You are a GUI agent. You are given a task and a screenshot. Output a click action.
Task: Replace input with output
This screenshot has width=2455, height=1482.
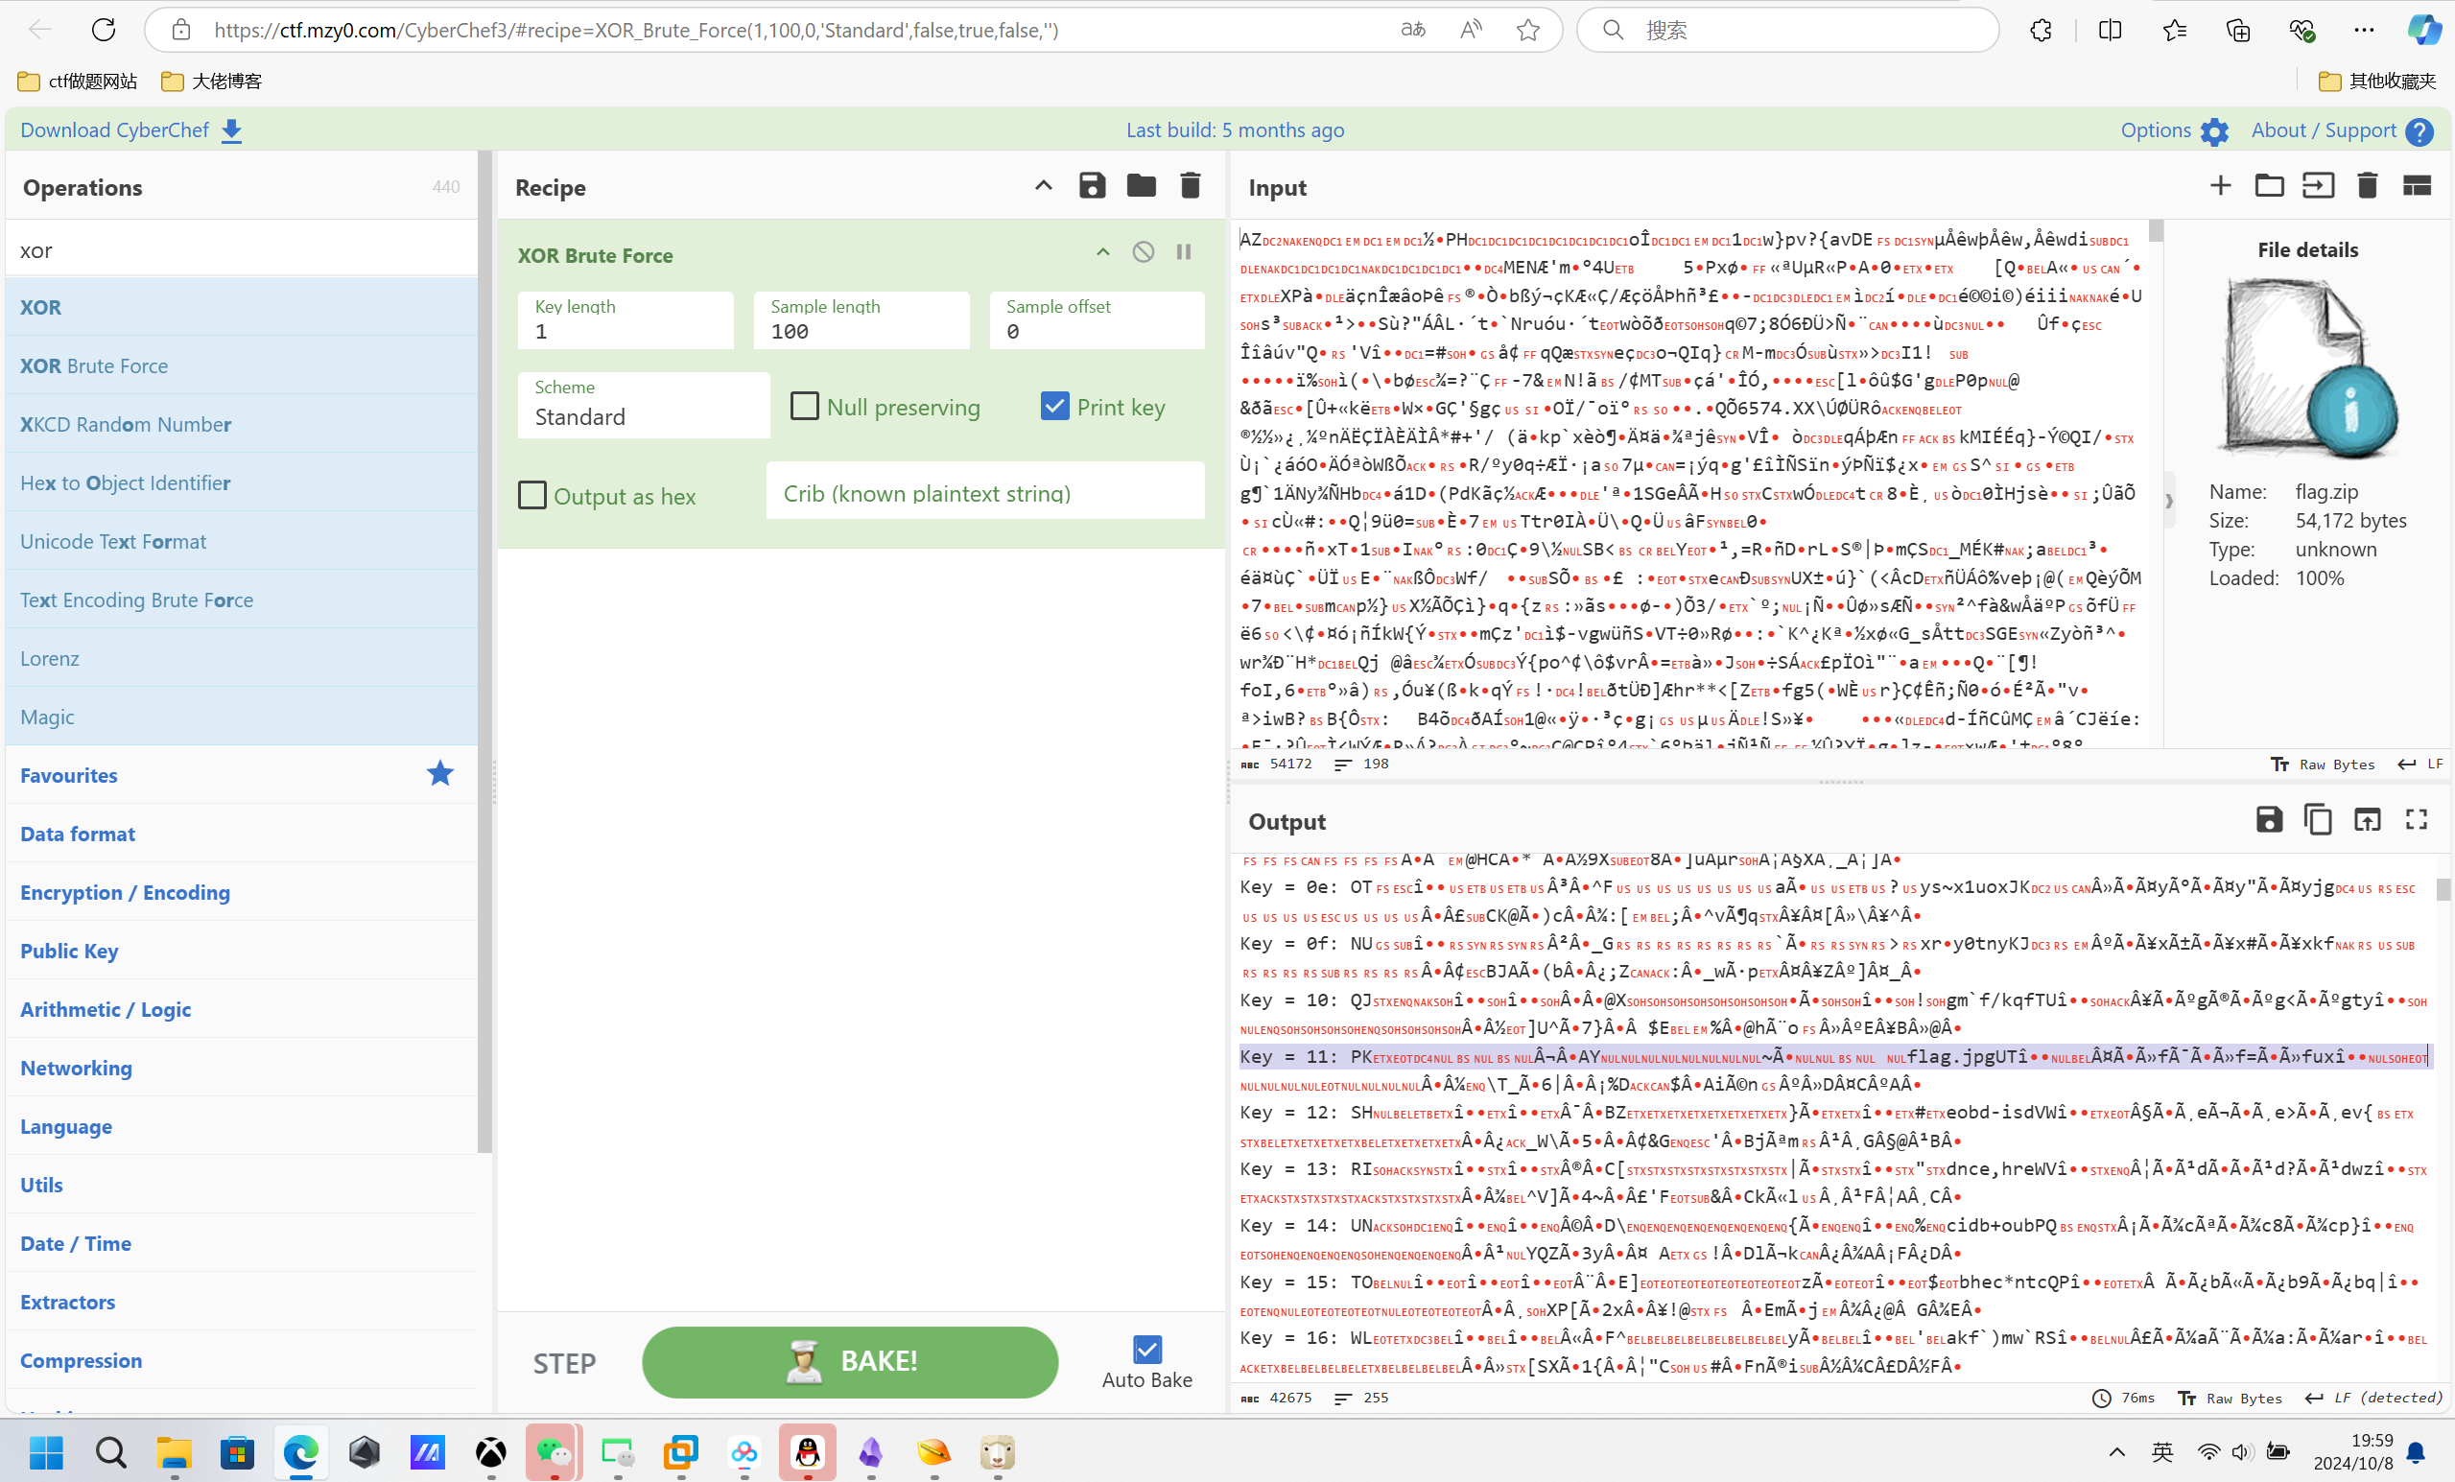tap(2367, 820)
